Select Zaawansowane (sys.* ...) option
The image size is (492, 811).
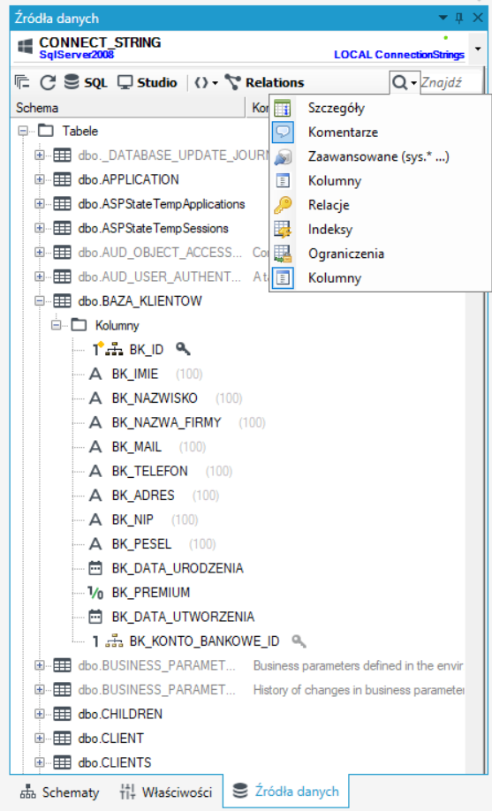coord(379,156)
